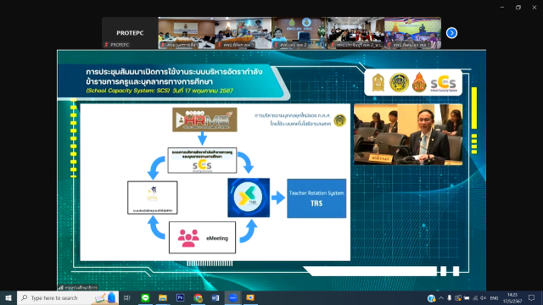Click the Zoom icon in the taskbar
The width and height of the screenshot is (543, 305).
tap(232, 297)
